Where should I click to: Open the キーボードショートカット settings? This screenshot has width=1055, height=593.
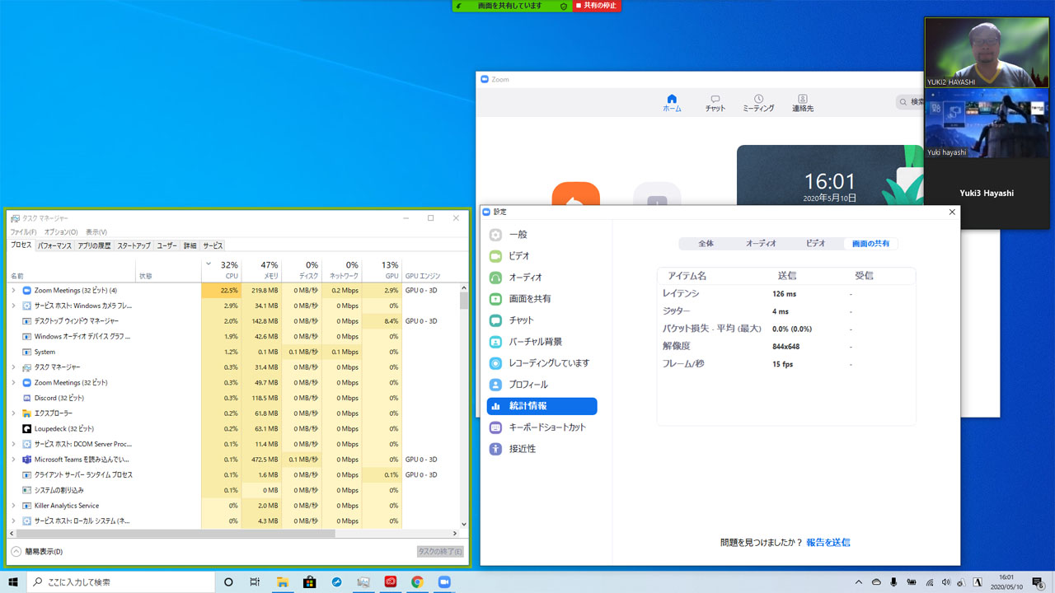[547, 427]
